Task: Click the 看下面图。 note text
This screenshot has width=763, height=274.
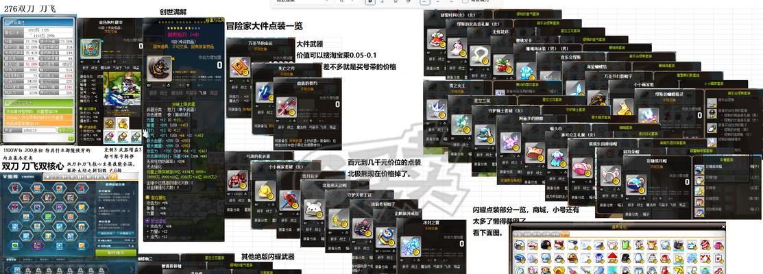Action: click(487, 232)
